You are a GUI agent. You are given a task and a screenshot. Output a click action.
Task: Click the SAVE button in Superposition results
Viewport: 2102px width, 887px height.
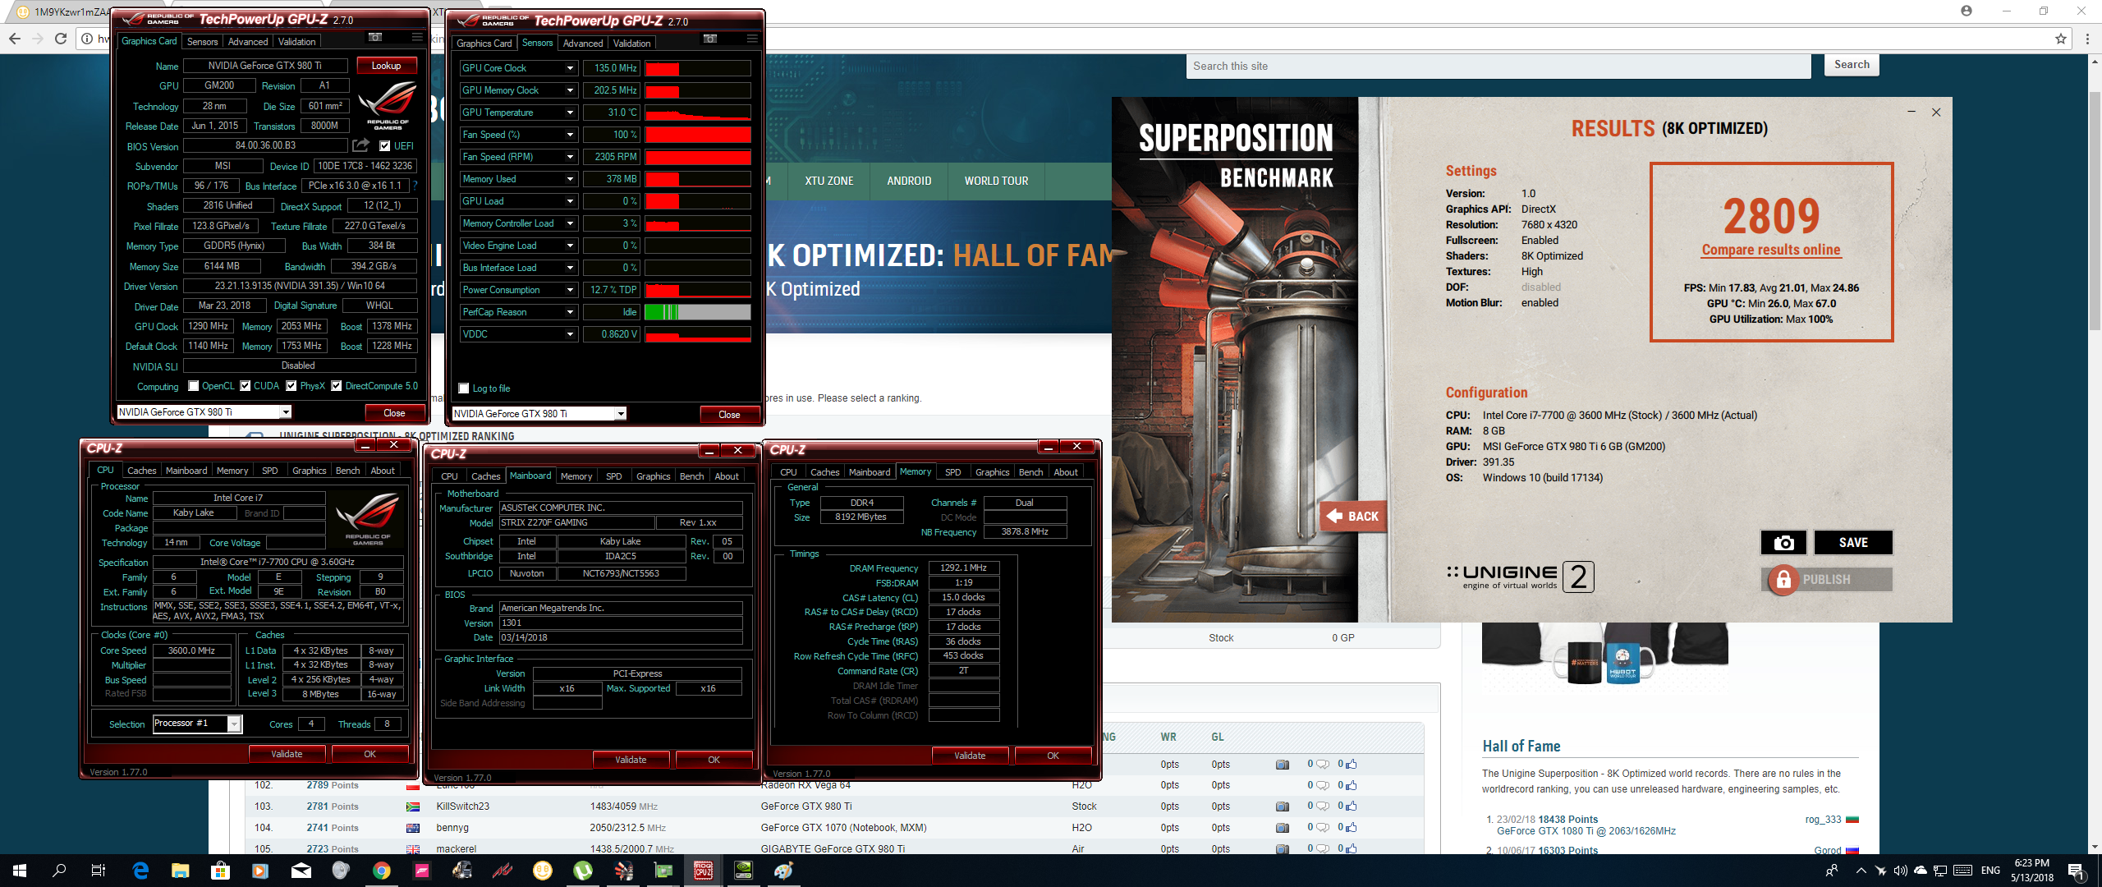pos(1853,543)
